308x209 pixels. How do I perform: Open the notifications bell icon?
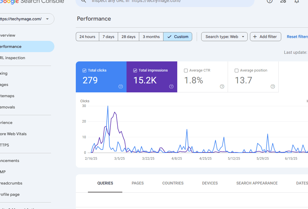pyautogui.click(x=297, y=1)
